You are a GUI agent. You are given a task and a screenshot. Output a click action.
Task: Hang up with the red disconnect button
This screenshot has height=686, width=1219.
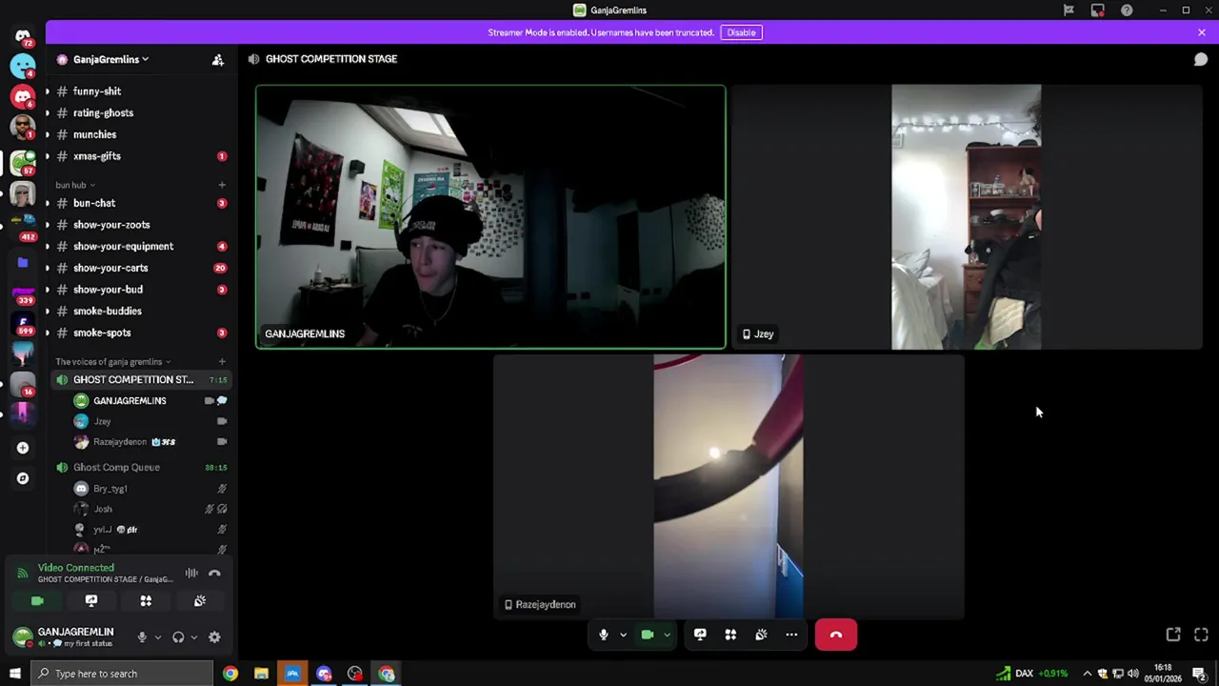point(835,635)
